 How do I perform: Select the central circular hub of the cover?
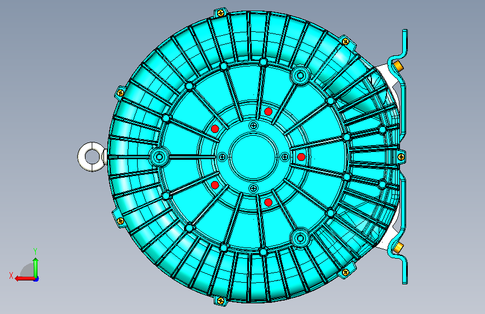click(x=253, y=156)
